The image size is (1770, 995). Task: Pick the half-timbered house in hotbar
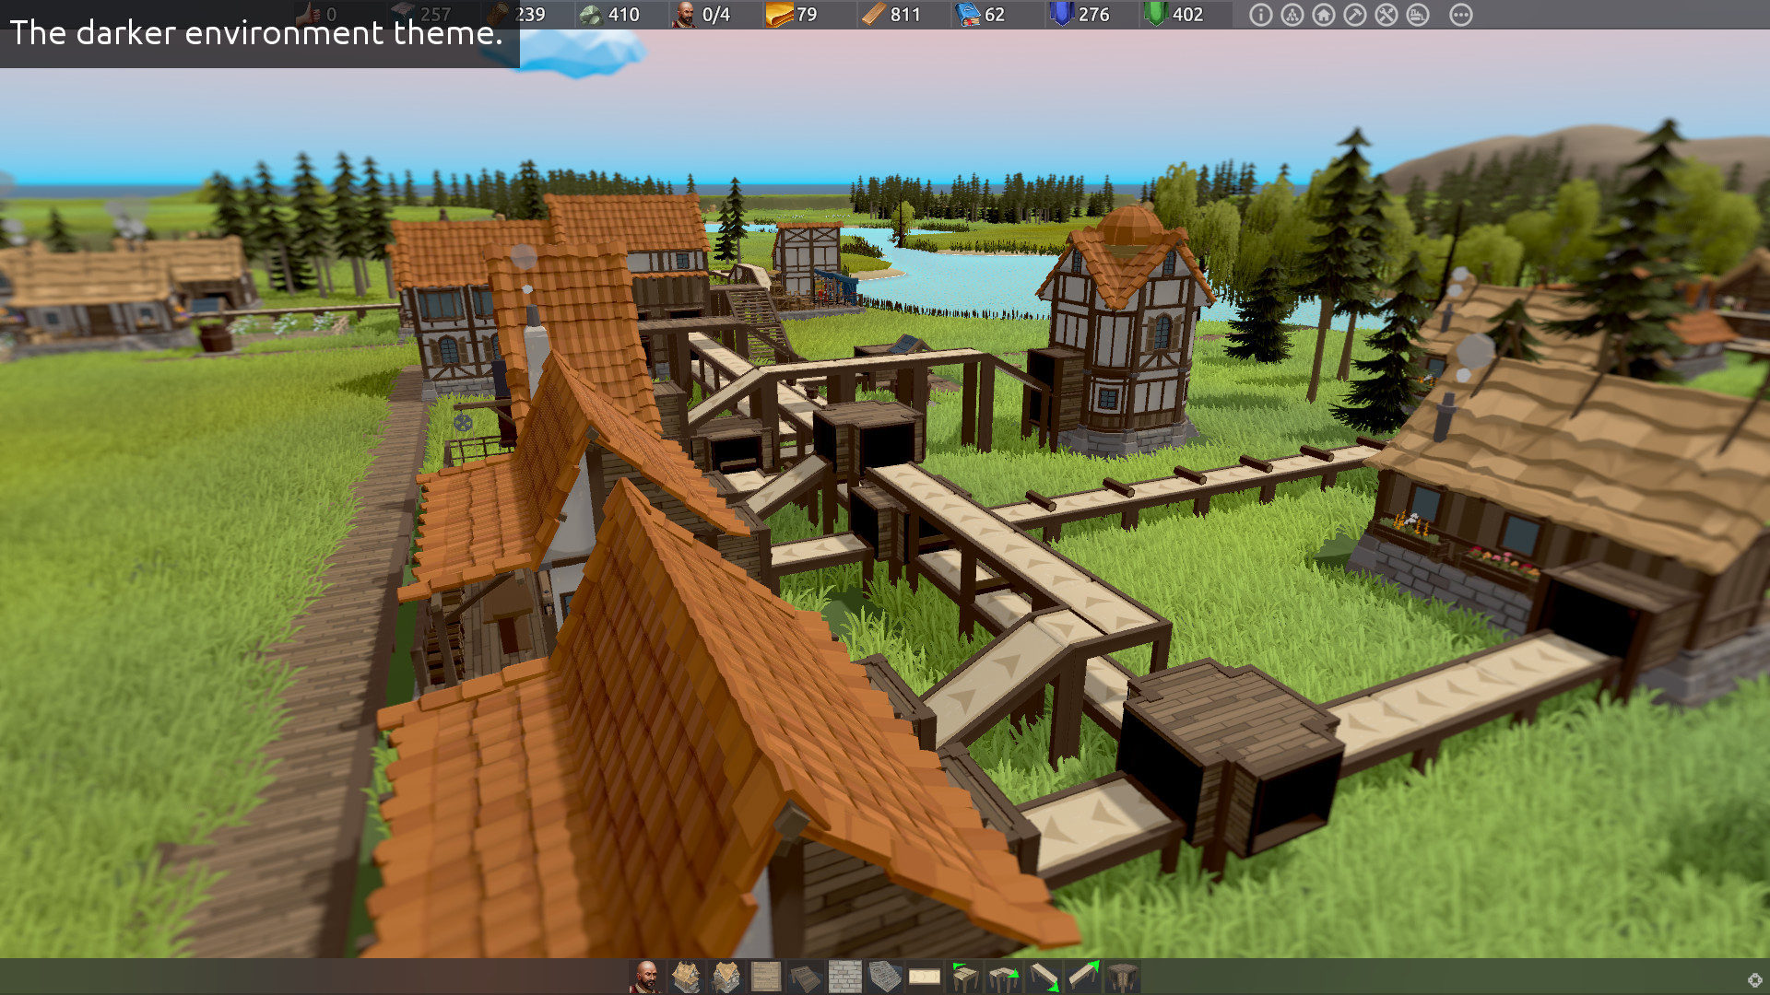click(x=726, y=977)
